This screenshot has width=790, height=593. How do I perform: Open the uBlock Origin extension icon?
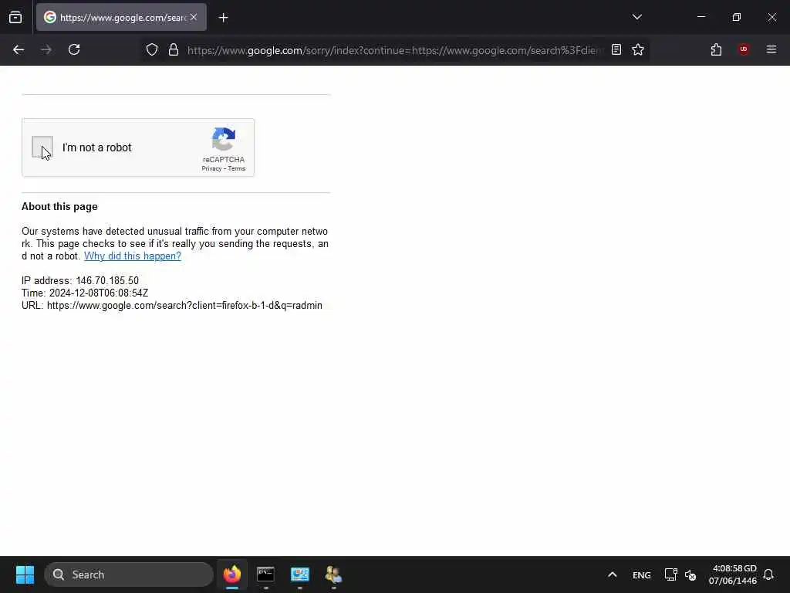click(x=744, y=49)
